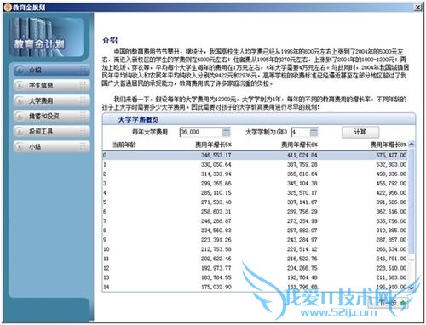Viewport: 426px width, 325px height.
Task: Select cell value 211,583.00
Action: click(x=391, y=277)
